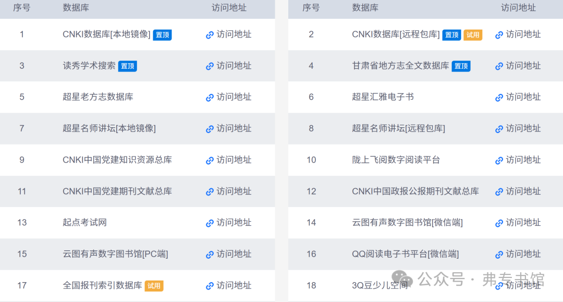Select database name 读秀学术搜索

[x=89, y=66]
